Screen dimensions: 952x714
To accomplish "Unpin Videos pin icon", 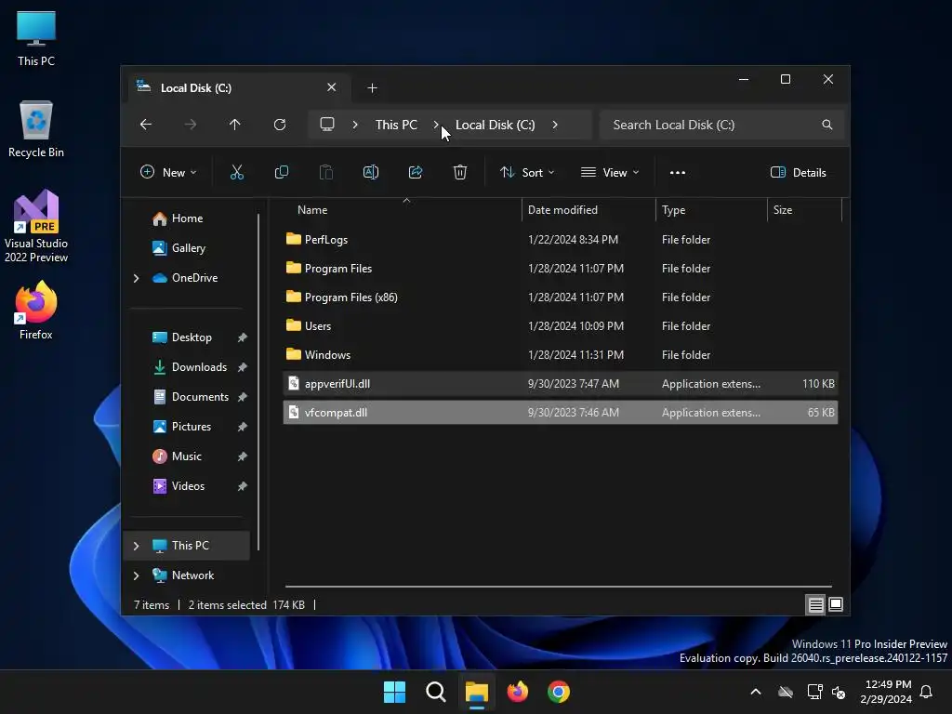I will 243,486.
